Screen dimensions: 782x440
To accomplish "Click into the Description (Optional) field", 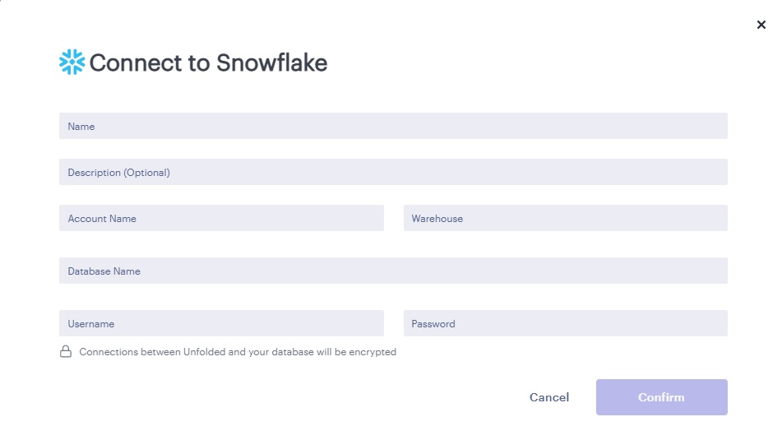I will point(393,173).
